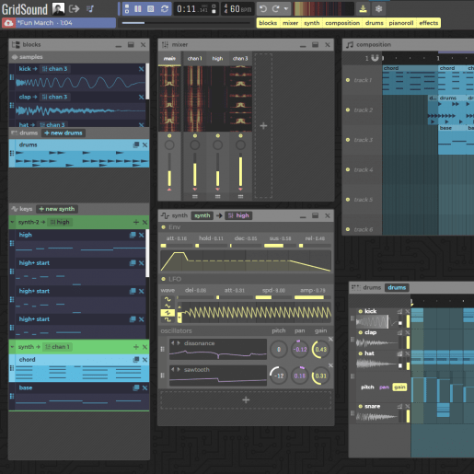Image resolution: width=474 pixels, height=474 pixels.
Task: Click the 60 BPM tempo display
Action: [237, 9]
